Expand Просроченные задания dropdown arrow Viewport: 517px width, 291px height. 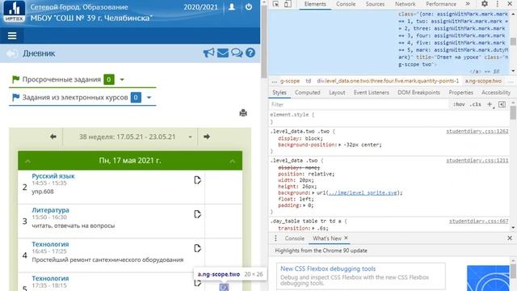coord(122,79)
